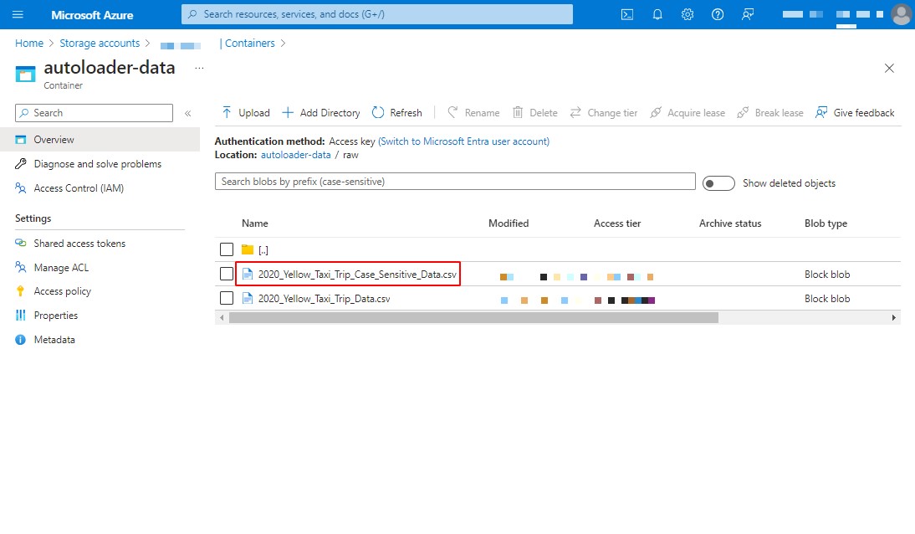
Task: Click the top bar feedback icon
Action: [x=748, y=14]
